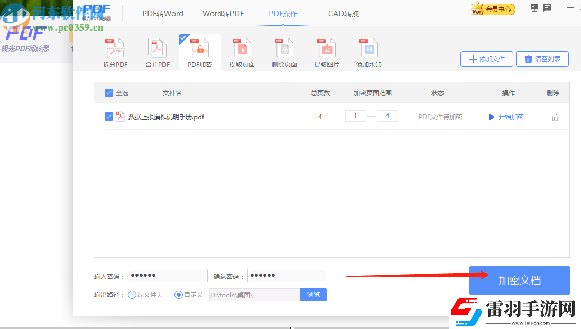
Task: Focus the 确认密码 confirm password field
Action: 287,275
